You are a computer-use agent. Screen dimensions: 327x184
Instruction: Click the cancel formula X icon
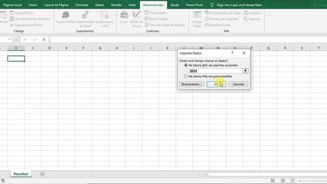click(25, 39)
